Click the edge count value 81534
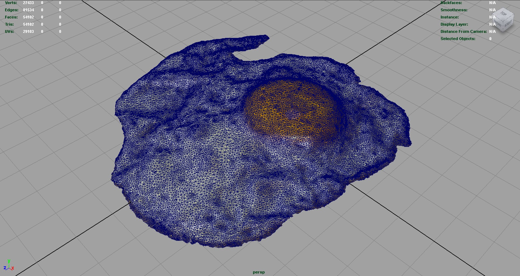The image size is (520, 276). (28, 10)
